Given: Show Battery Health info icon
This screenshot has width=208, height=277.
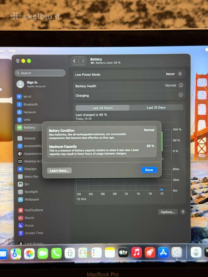Looking at the screenshot, I should pyautogui.click(x=181, y=85).
